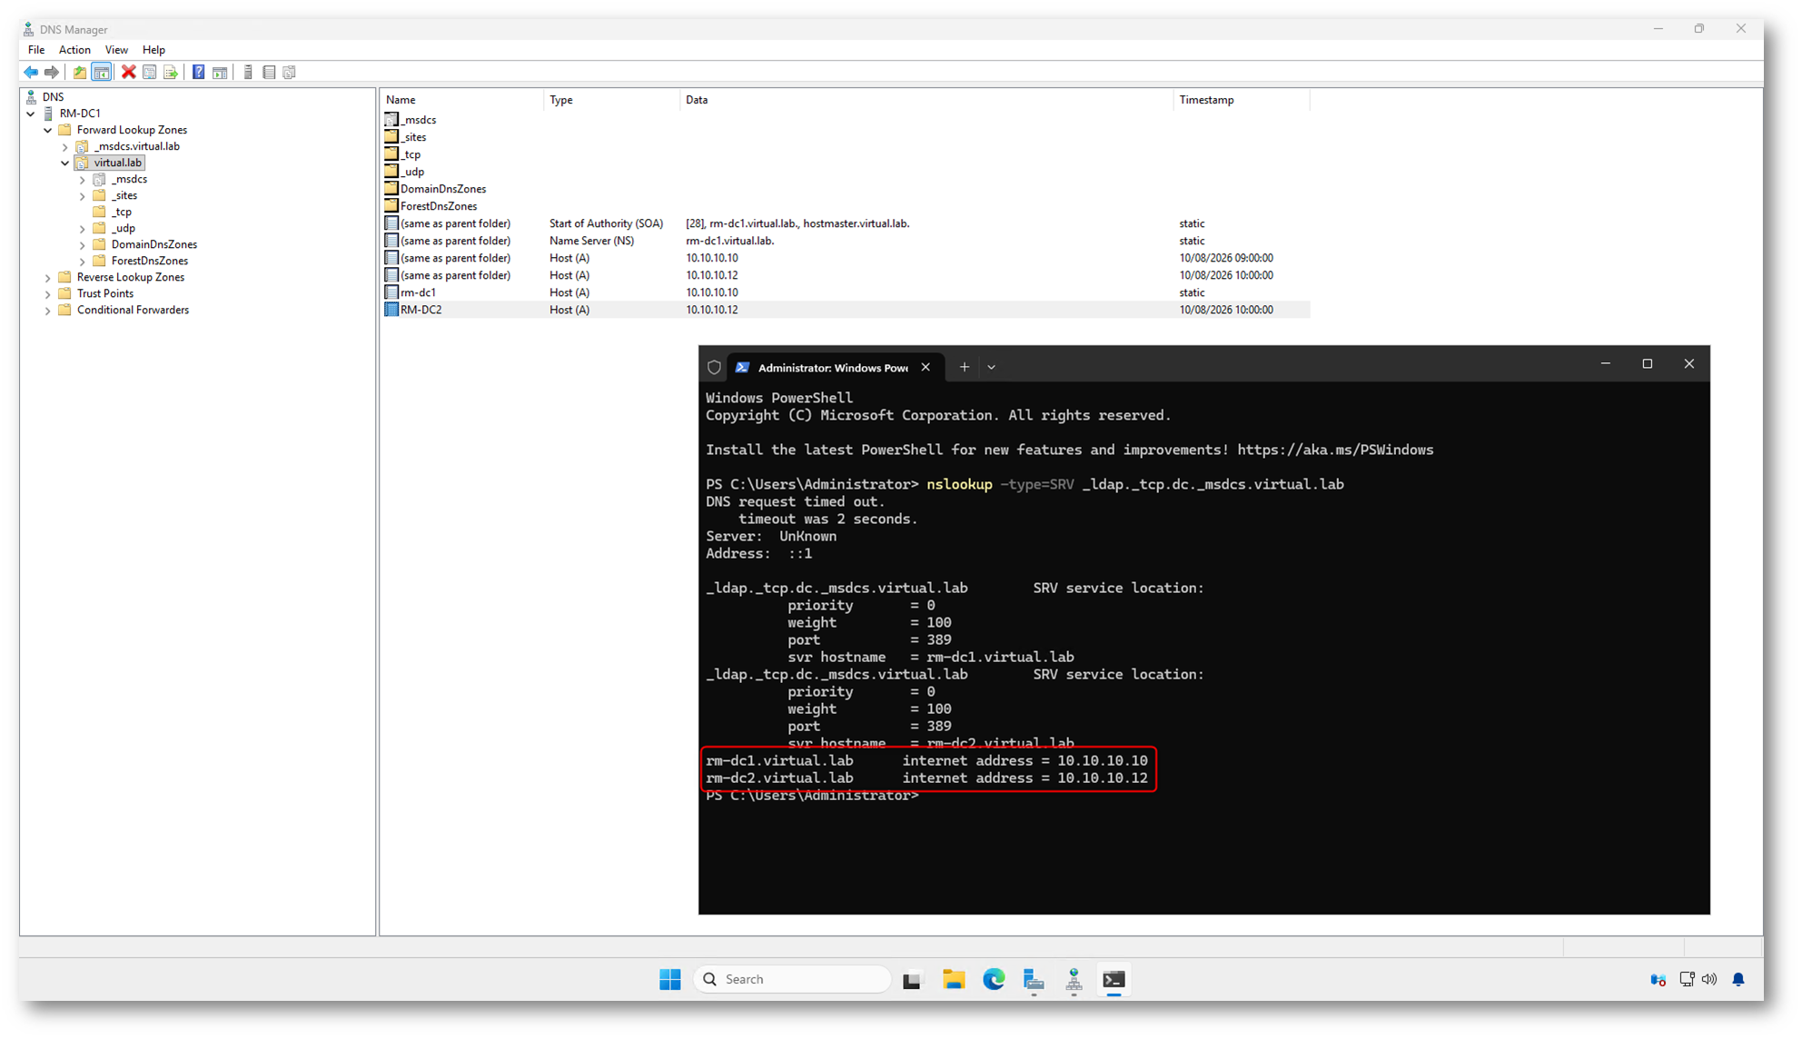Screen dimensions: 1802x1039
Task: Open Properties via the toolbar icon
Action: (150, 72)
